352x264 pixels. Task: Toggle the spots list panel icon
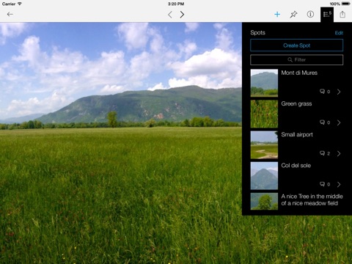327,15
